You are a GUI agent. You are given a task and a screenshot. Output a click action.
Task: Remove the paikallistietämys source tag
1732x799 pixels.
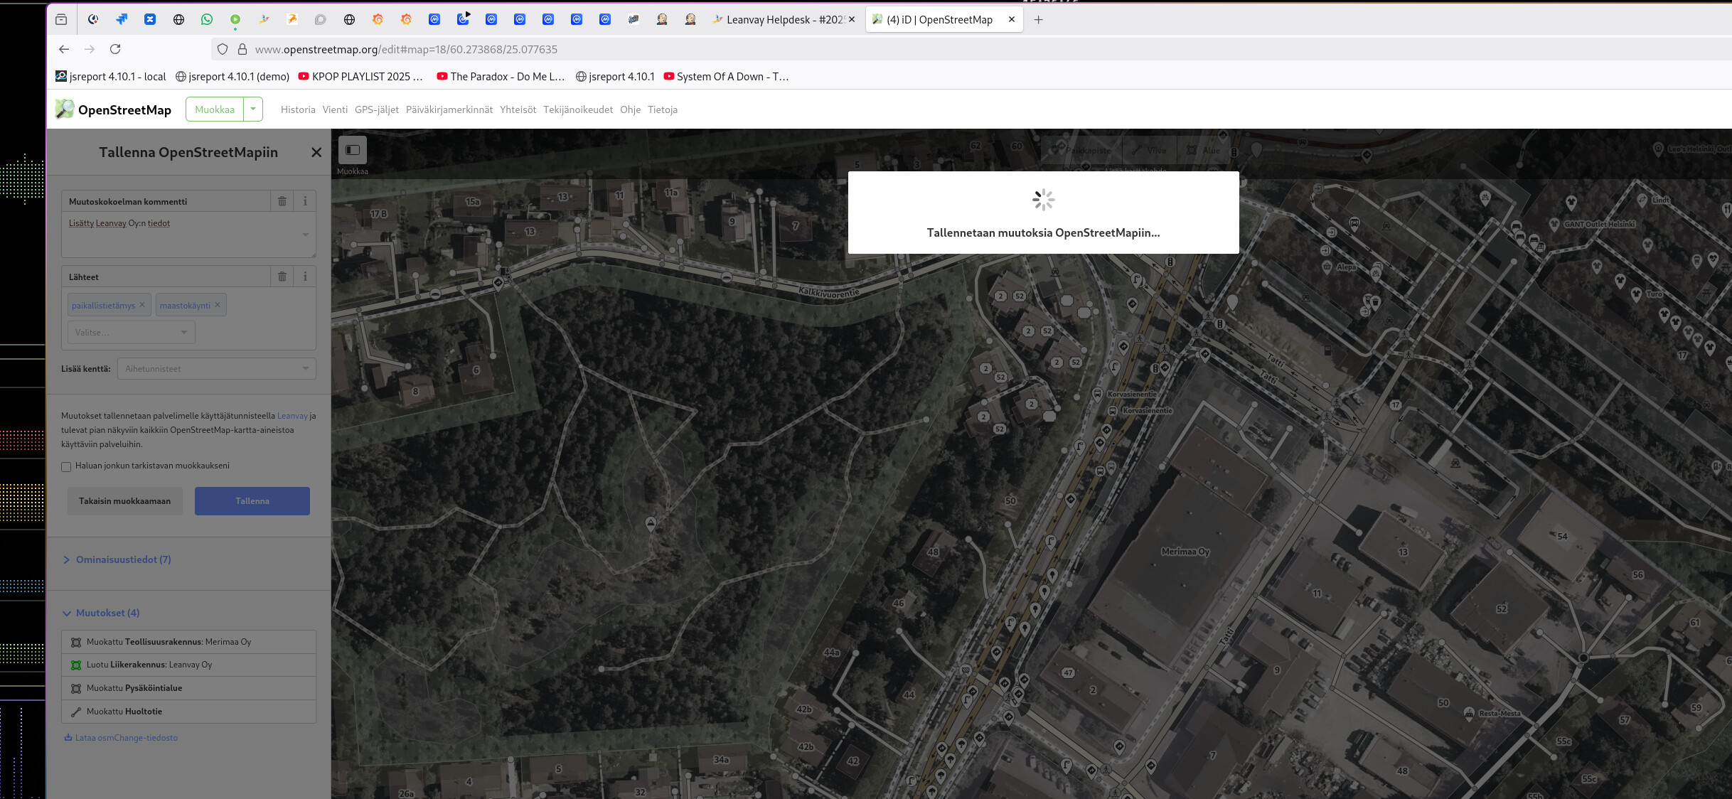pyautogui.click(x=142, y=305)
